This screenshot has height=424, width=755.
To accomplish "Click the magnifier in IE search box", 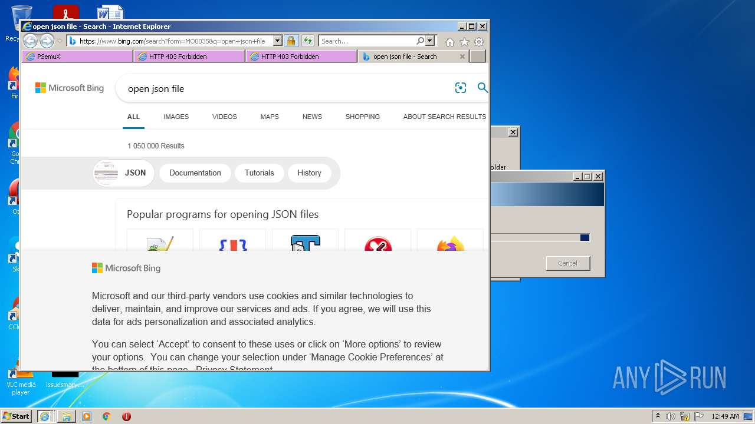I will point(421,41).
